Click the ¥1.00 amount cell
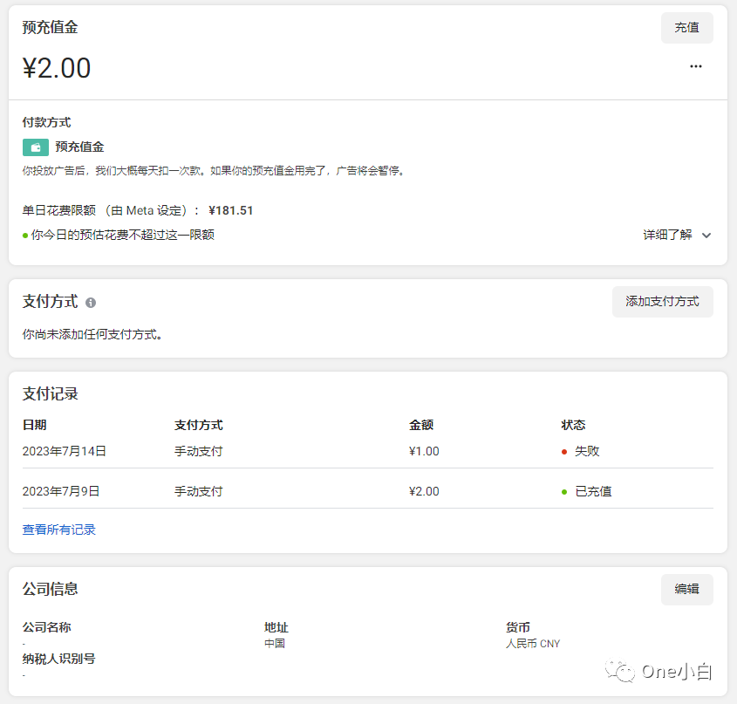This screenshot has width=737, height=704. (x=424, y=451)
